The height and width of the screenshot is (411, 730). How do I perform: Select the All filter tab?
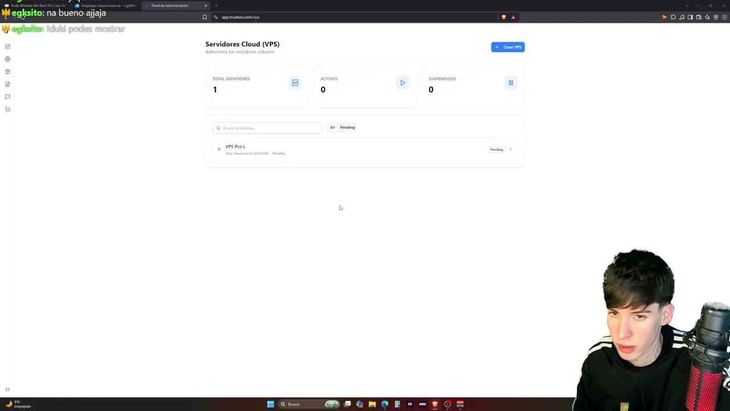(332, 127)
